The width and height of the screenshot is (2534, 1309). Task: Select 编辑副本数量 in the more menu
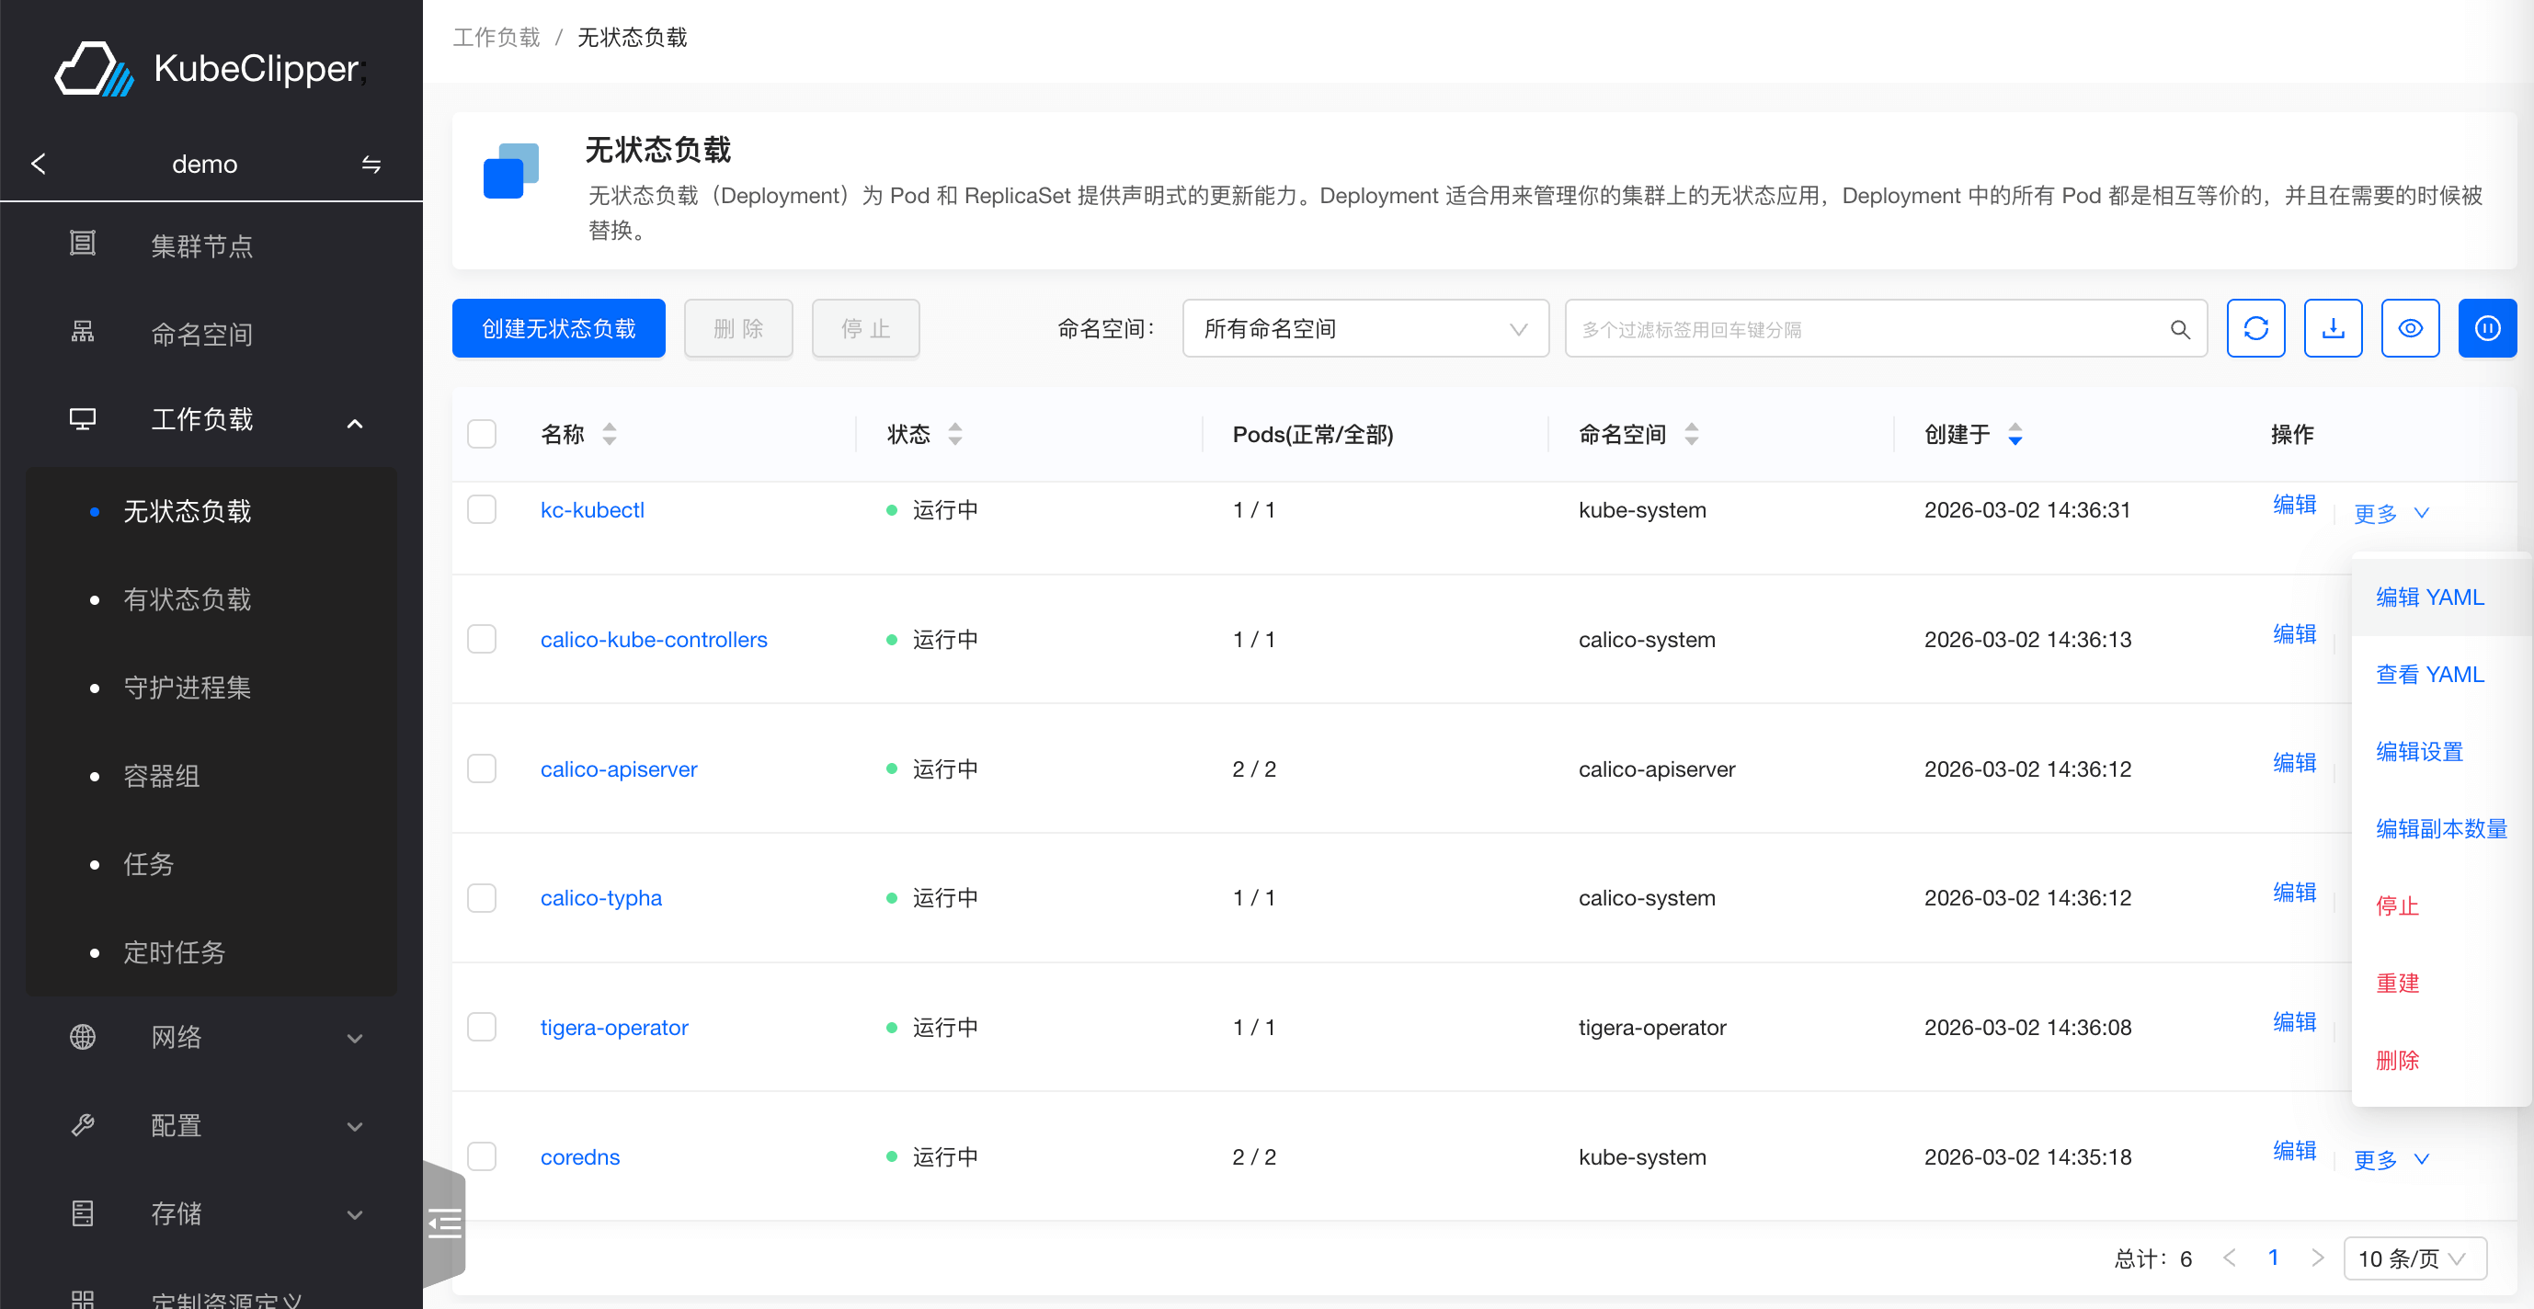pyautogui.click(x=2440, y=828)
